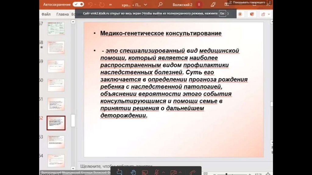Open the Волжский 2 account avatar

(199, 5)
